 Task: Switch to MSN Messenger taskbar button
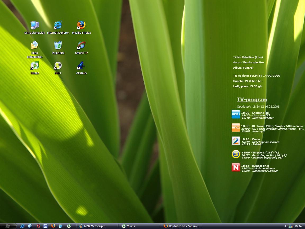click(97, 226)
